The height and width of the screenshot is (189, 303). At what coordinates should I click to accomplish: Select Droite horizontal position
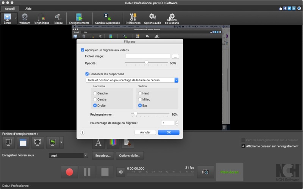click(x=95, y=105)
